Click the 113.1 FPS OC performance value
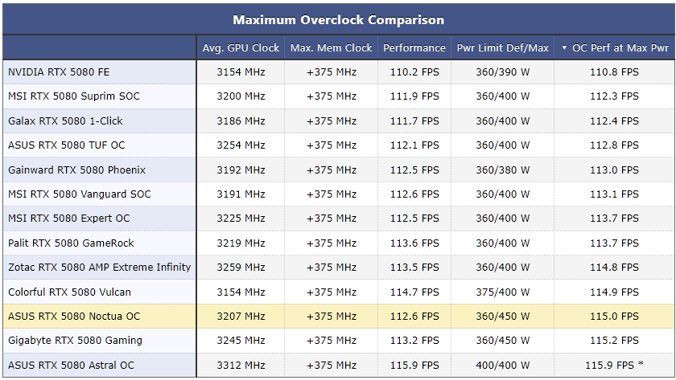The width and height of the screenshot is (676, 380). pos(614,194)
